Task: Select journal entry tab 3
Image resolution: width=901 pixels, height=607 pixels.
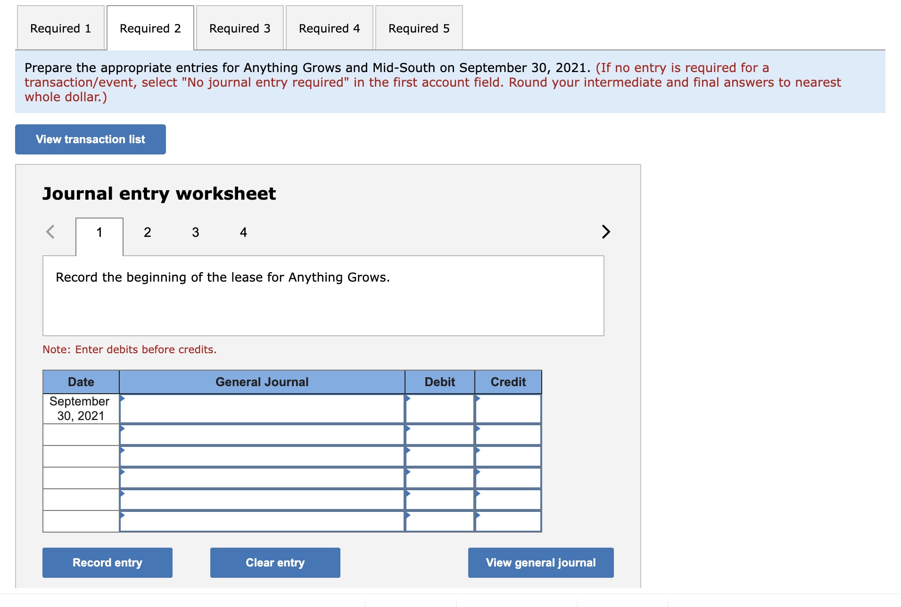Action: [196, 232]
